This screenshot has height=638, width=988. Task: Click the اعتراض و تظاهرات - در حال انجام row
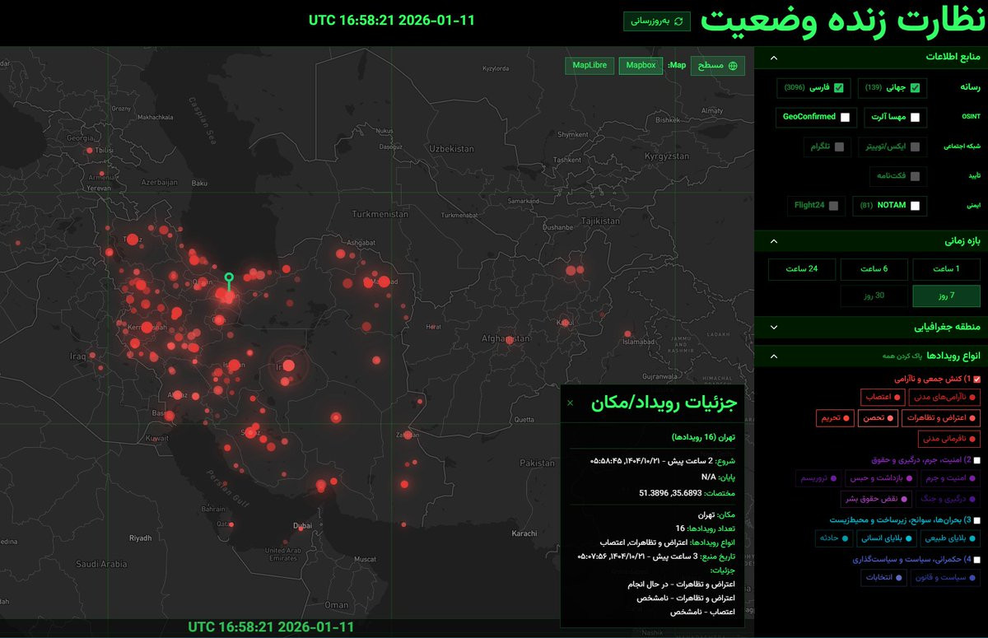[x=679, y=584]
